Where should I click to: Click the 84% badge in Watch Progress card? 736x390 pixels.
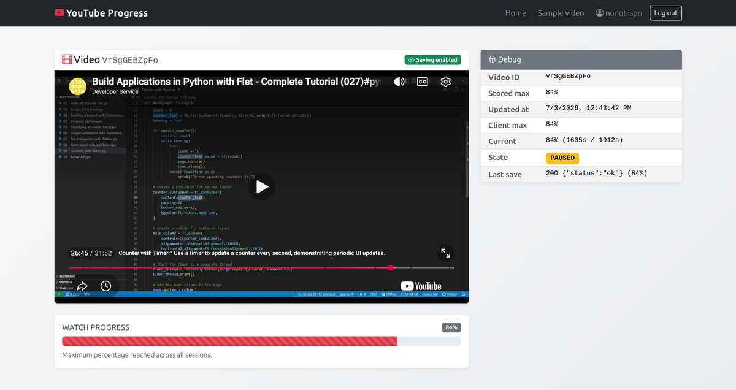451,327
